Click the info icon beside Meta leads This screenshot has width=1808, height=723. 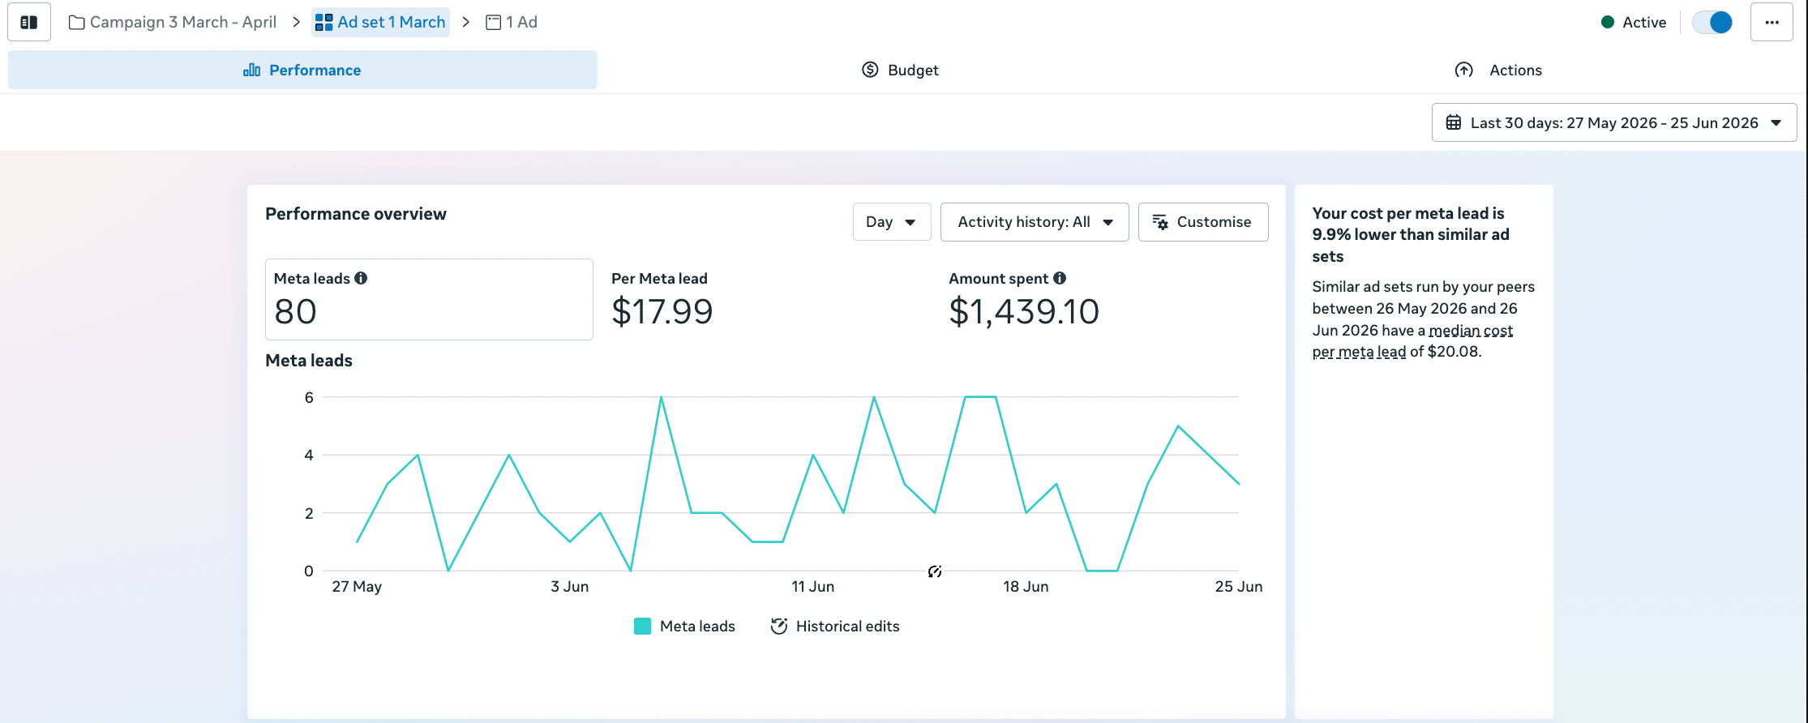(x=361, y=278)
